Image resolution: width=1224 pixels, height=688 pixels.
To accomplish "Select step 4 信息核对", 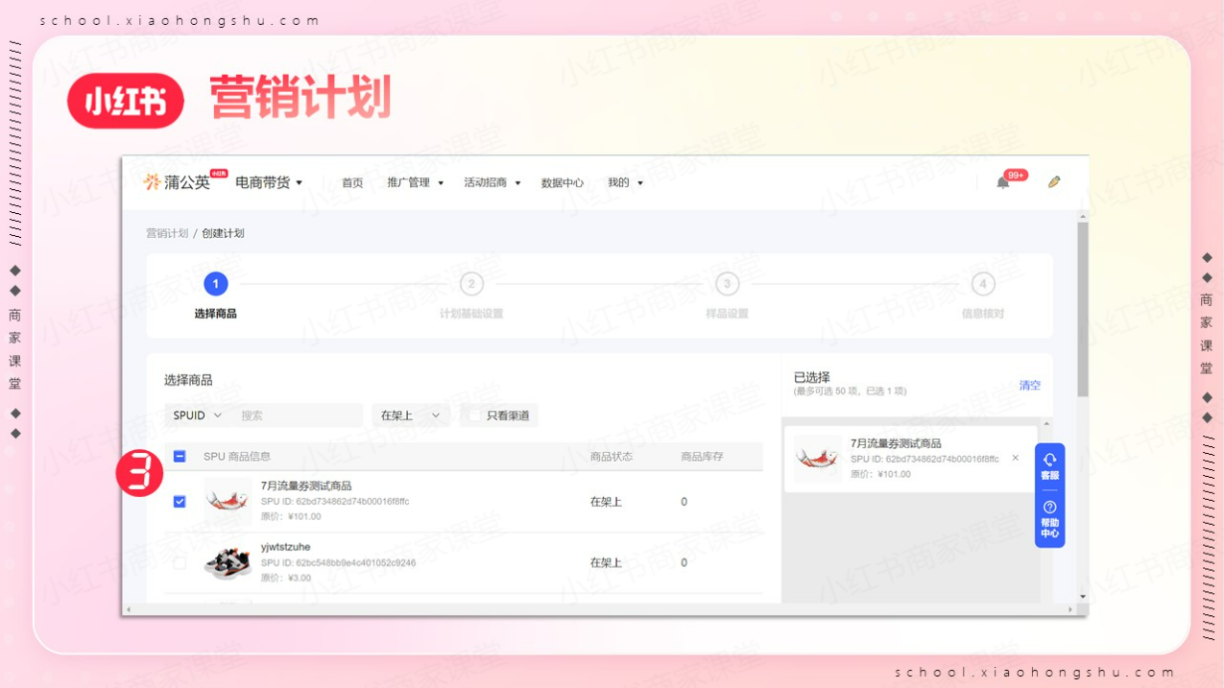I will [x=983, y=297].
